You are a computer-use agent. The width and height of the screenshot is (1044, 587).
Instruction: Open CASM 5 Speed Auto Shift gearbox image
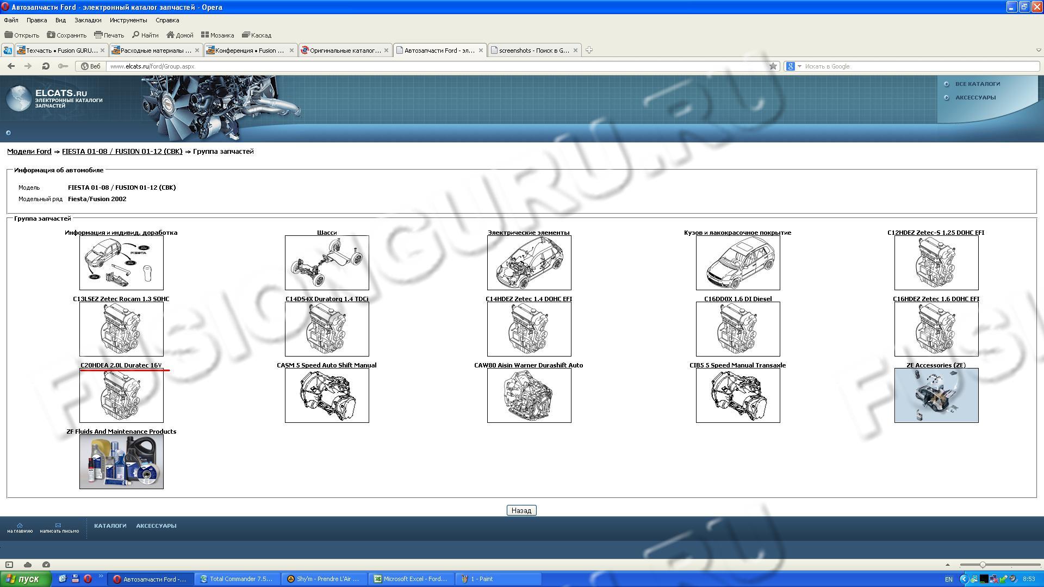click(x=327, y=395)
